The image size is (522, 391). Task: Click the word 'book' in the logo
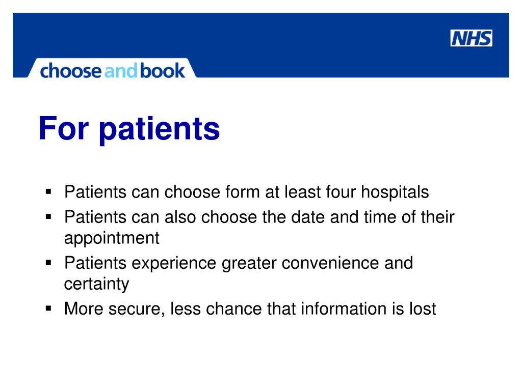[162, 71]
